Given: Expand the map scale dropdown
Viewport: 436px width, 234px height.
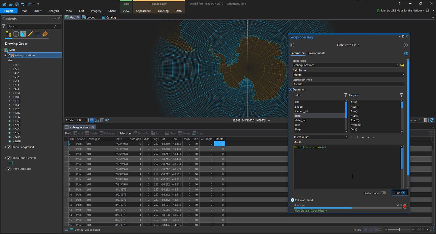Looking at the screenshot, I should 86,120.
